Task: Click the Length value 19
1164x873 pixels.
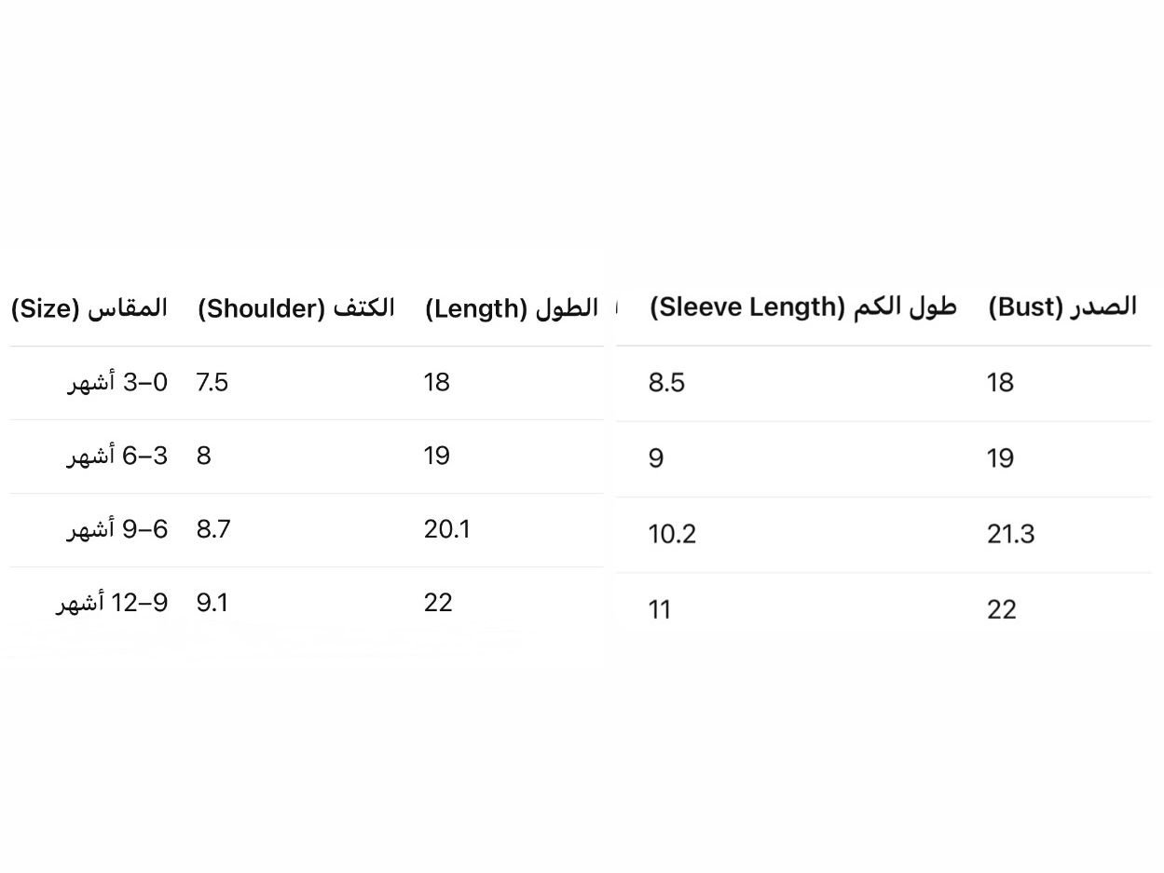Action: (437, 457)
